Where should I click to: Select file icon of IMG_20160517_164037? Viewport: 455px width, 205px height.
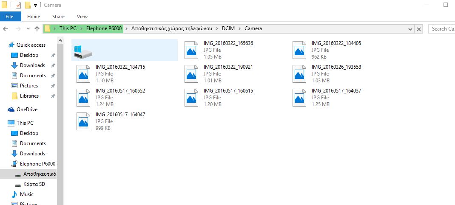click(x=299, y=98)
